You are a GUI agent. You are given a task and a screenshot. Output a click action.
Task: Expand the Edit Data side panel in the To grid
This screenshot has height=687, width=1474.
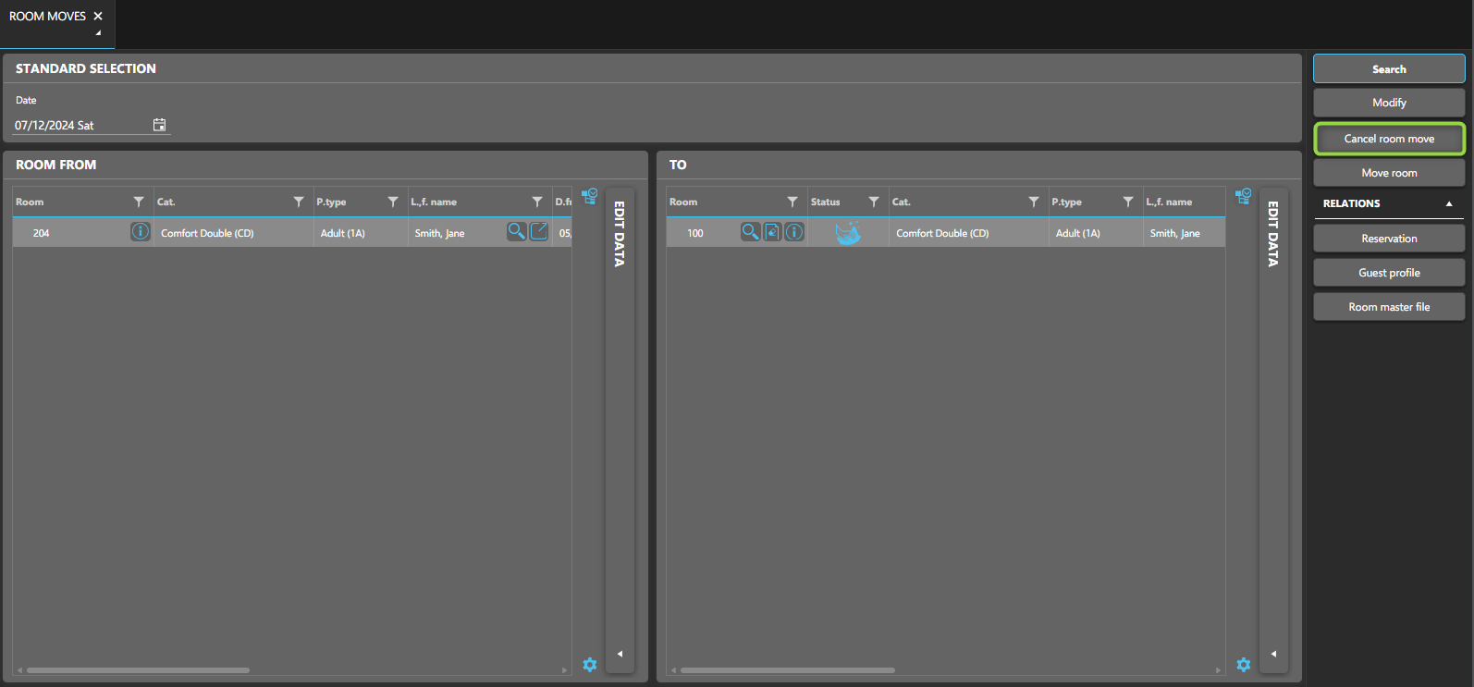[x=1273, y=654]
